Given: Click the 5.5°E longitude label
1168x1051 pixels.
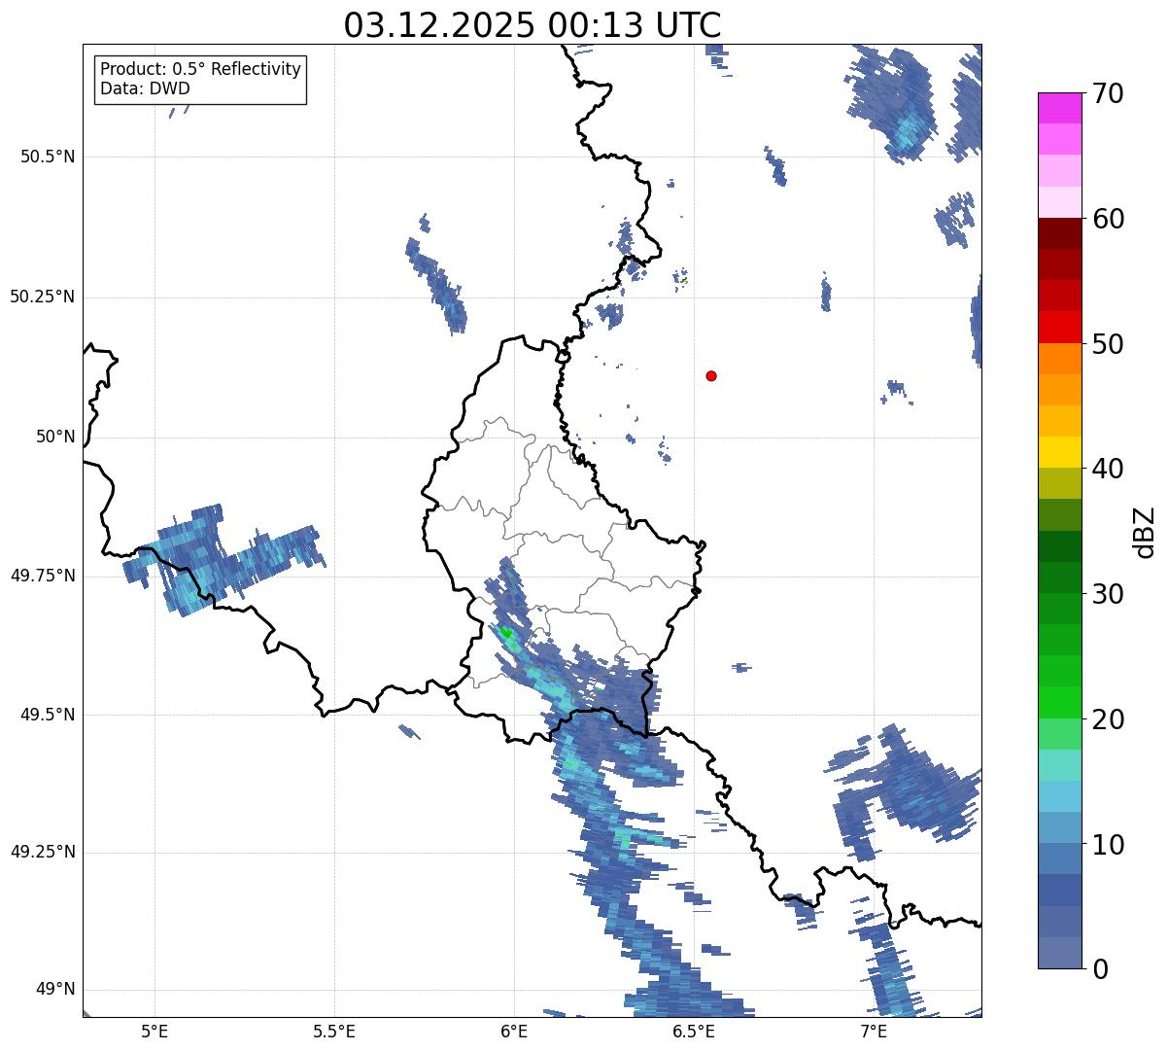Looking at the screenshot, I should [x=334, y=1032].
